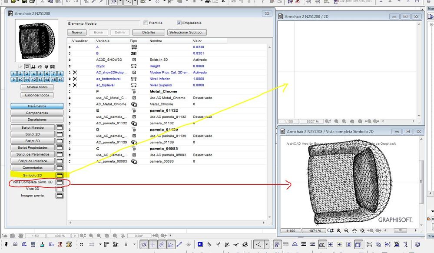
Task: Select layer 16 button in preview panel
Action: pyautogui.click(x=60, y=80)
